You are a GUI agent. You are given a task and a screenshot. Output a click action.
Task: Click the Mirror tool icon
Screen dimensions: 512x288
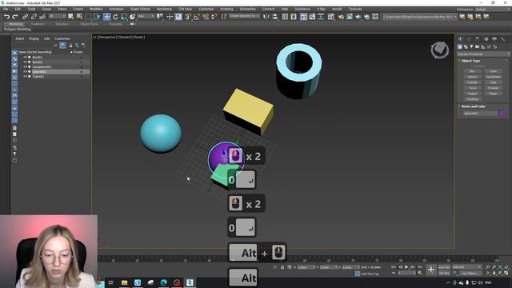pos(266,17)
